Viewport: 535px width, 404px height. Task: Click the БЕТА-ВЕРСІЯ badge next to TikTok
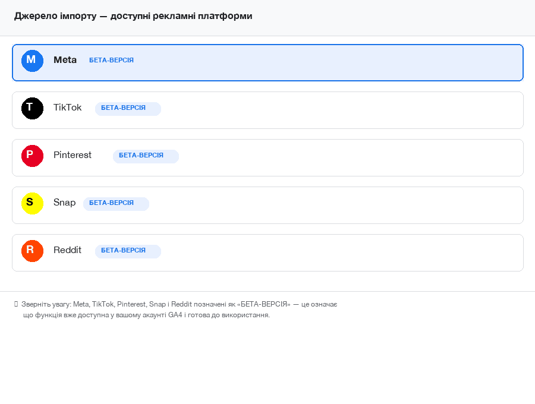coord(128,109)
